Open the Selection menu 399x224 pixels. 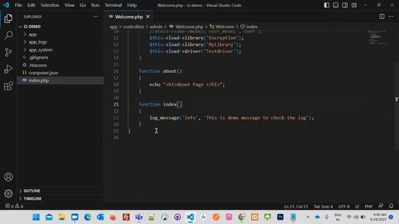(x=50, y=5)
